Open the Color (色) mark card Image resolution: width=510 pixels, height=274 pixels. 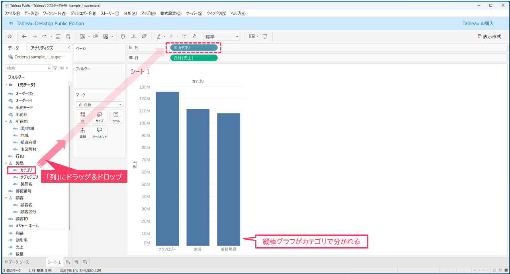(83, 116)
